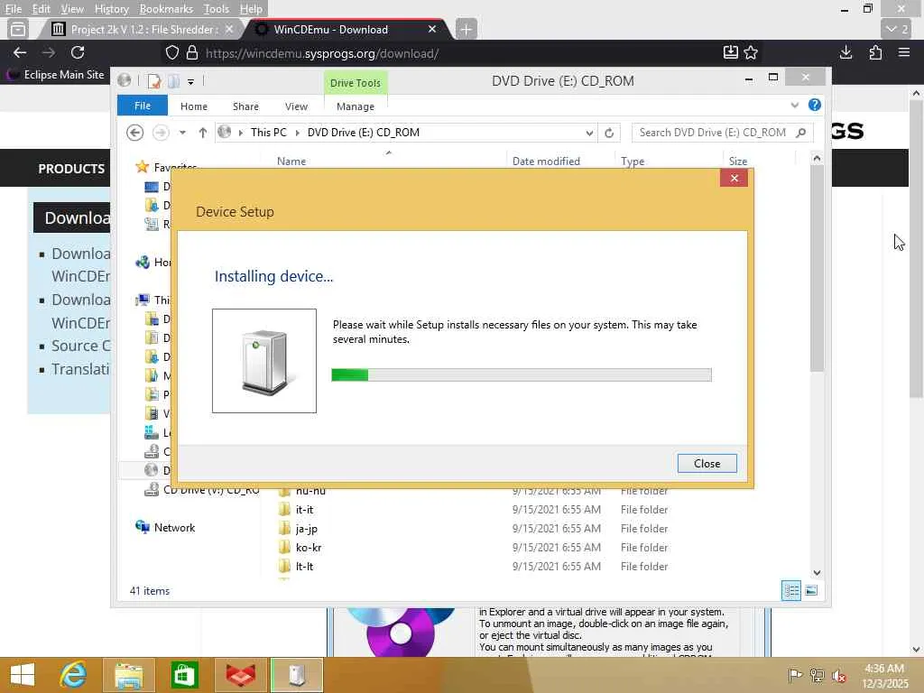Open the Firefox Help menu
Image resolution: width=924 pixels, height=693 pixels.
click(251, 9)
